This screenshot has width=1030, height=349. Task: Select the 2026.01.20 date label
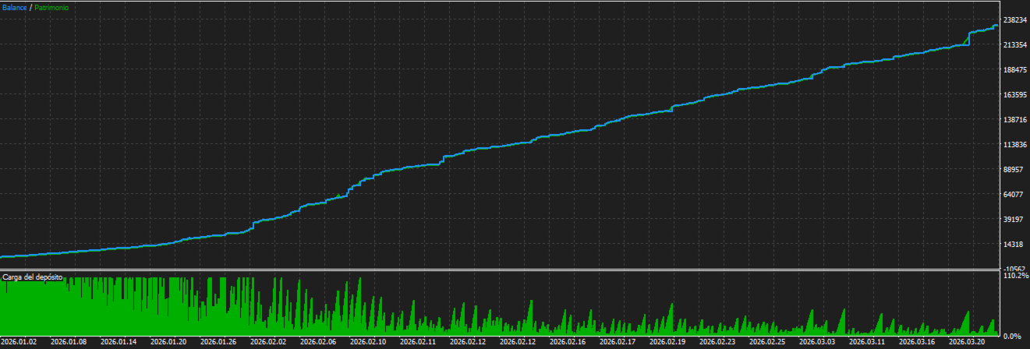pyautogui.click(x=168, y=341)
